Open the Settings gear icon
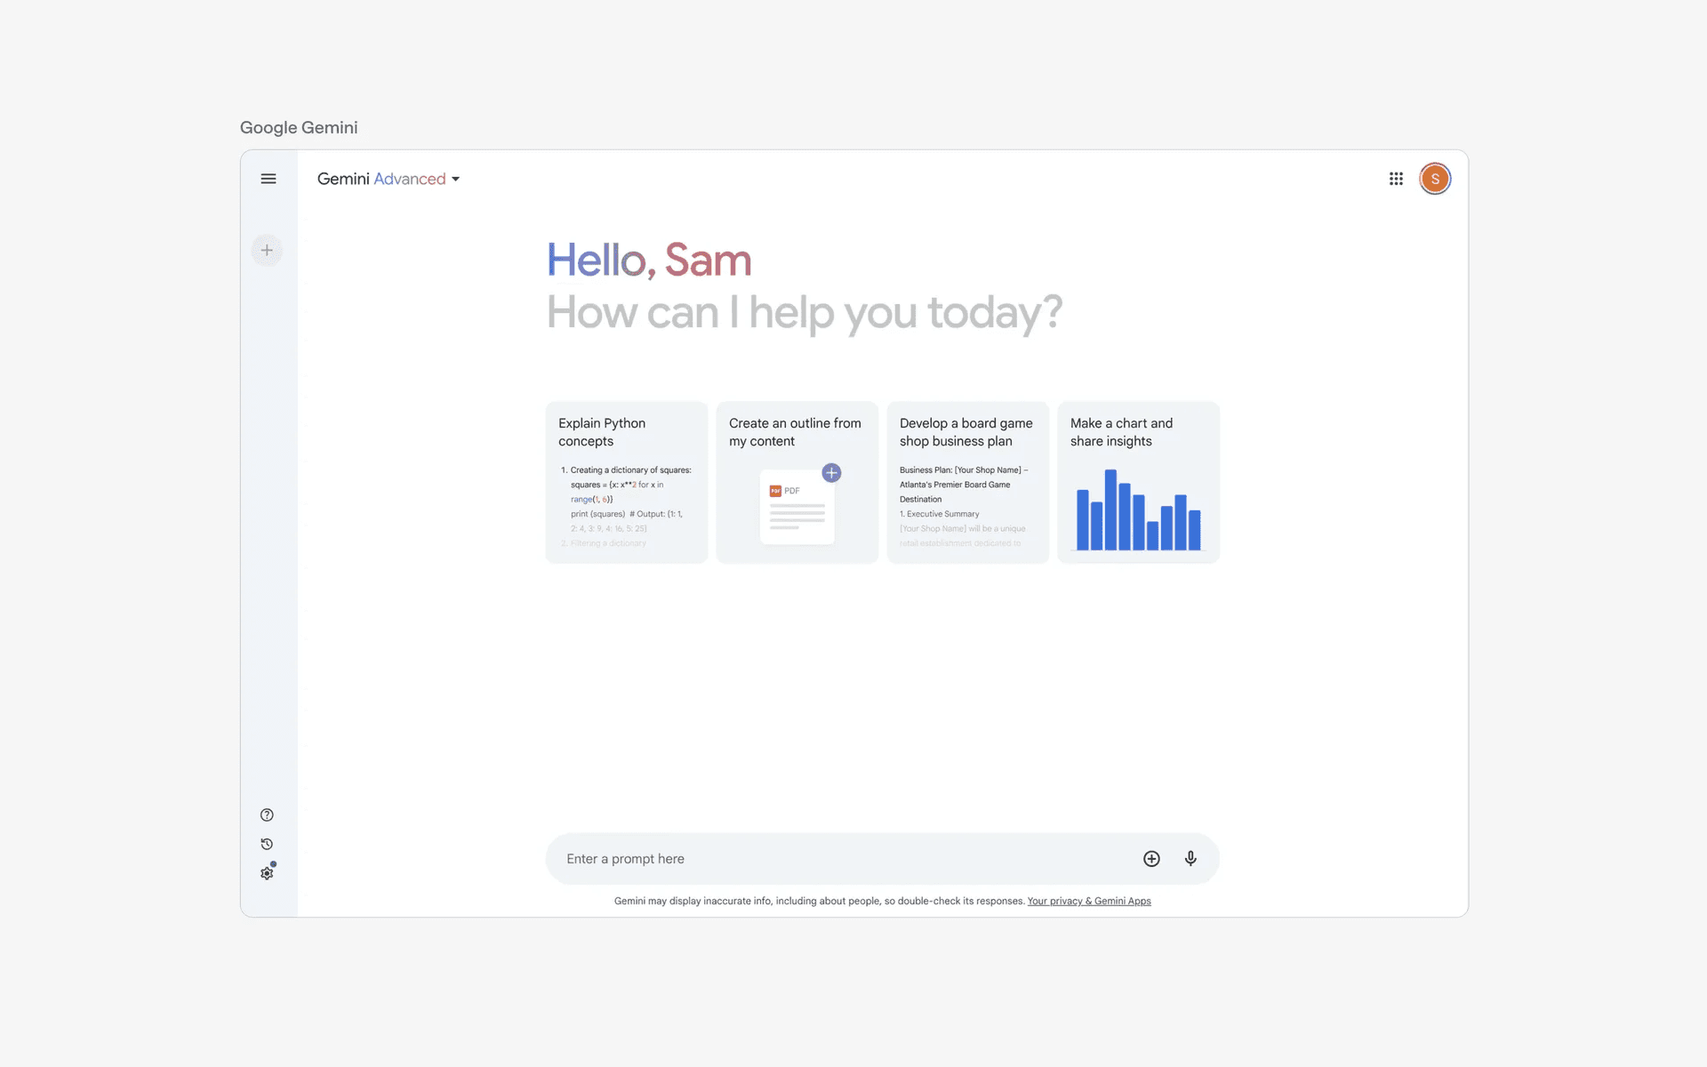 click(267, 873)
